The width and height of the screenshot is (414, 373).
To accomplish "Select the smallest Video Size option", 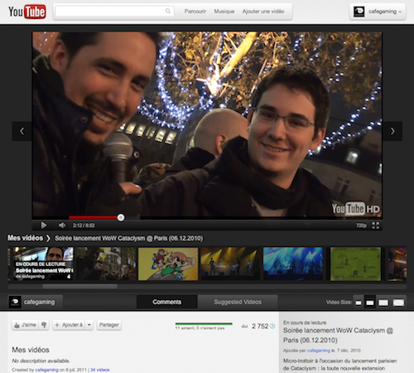I will point(359,303).
